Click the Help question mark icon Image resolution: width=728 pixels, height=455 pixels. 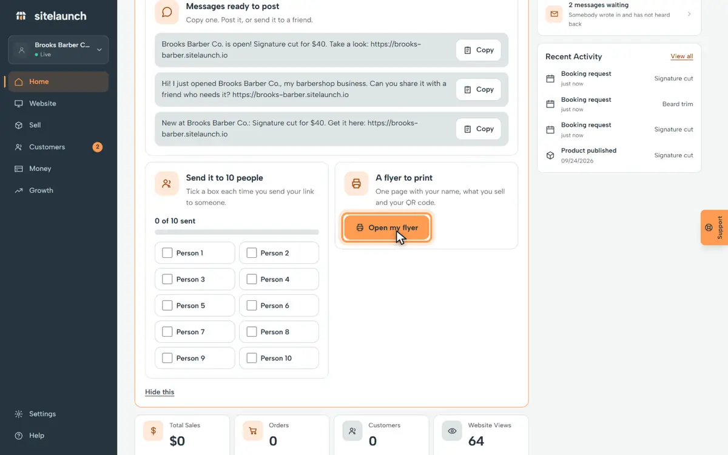click(x=19, y=436)
